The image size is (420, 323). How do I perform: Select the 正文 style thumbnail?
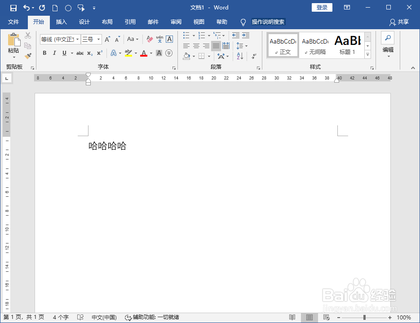point(283,45)
